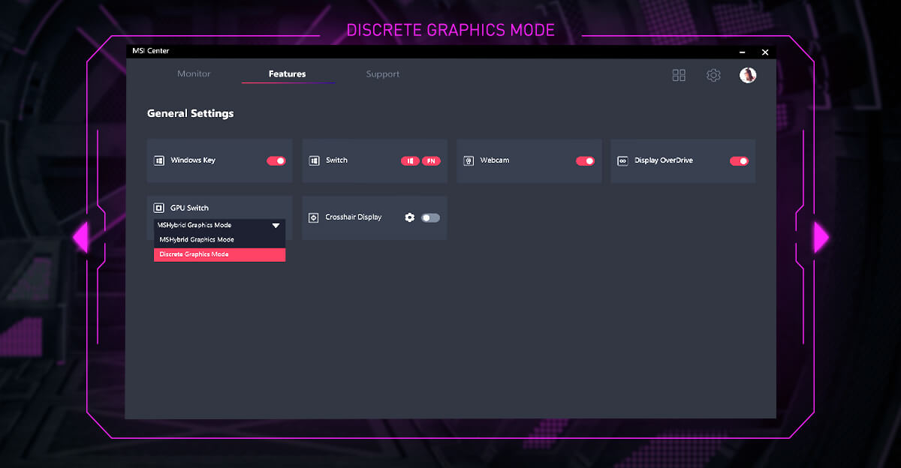This screenshot has width=901, height=468.
Task: Toggle the Webcam switch
Action: [x=585, y=160]
